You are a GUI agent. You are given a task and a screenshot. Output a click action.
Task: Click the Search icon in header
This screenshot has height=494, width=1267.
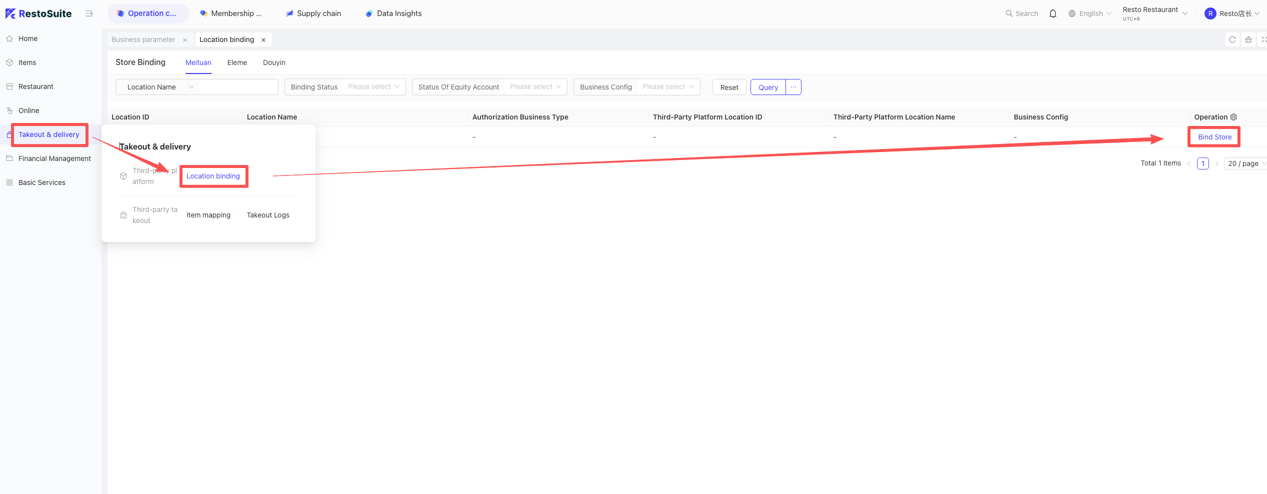(x=1009, y=13)
